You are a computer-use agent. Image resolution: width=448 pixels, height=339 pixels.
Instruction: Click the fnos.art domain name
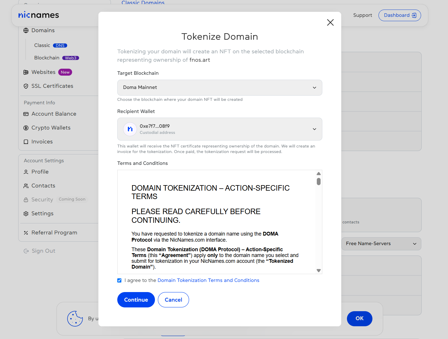[x=200, y=60]
